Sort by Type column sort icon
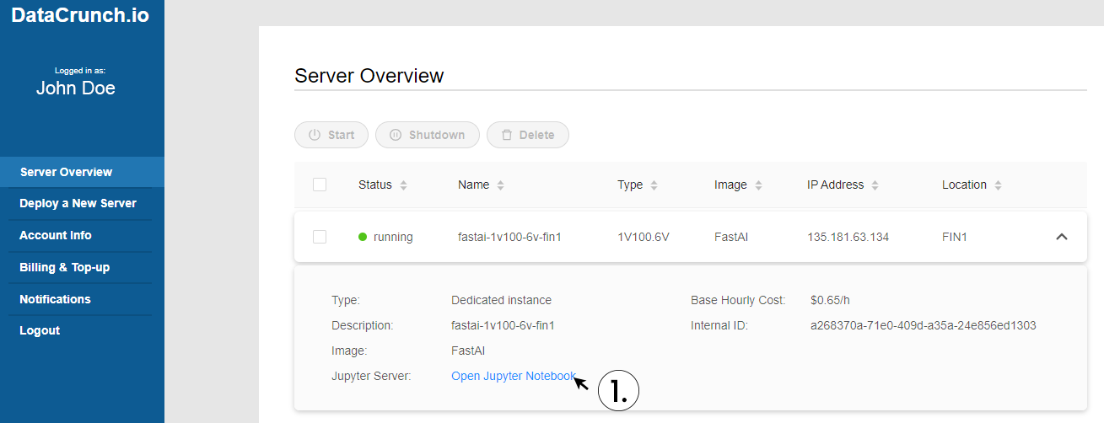Screen dimensions: 1104x423 point(654,185)
